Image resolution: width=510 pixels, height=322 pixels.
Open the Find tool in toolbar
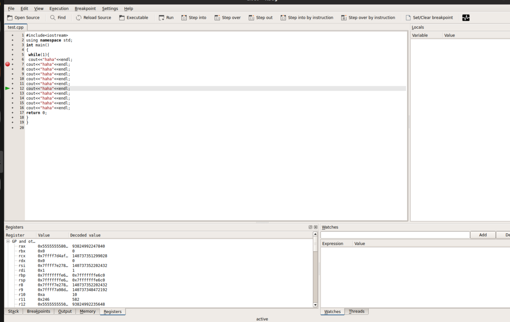coord(58,18)
